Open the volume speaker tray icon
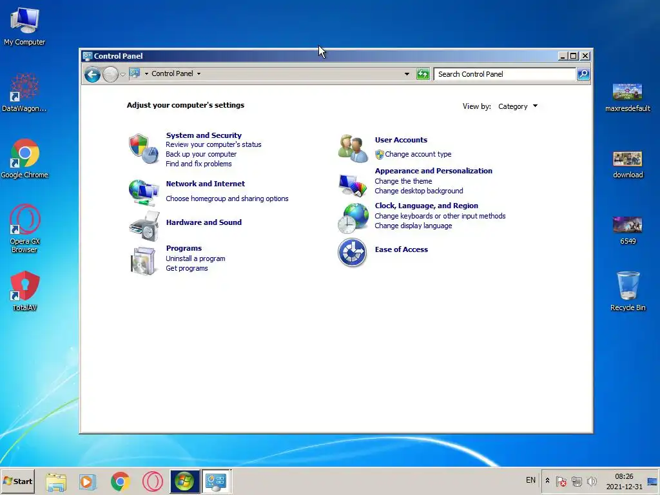 click(592, 481)
